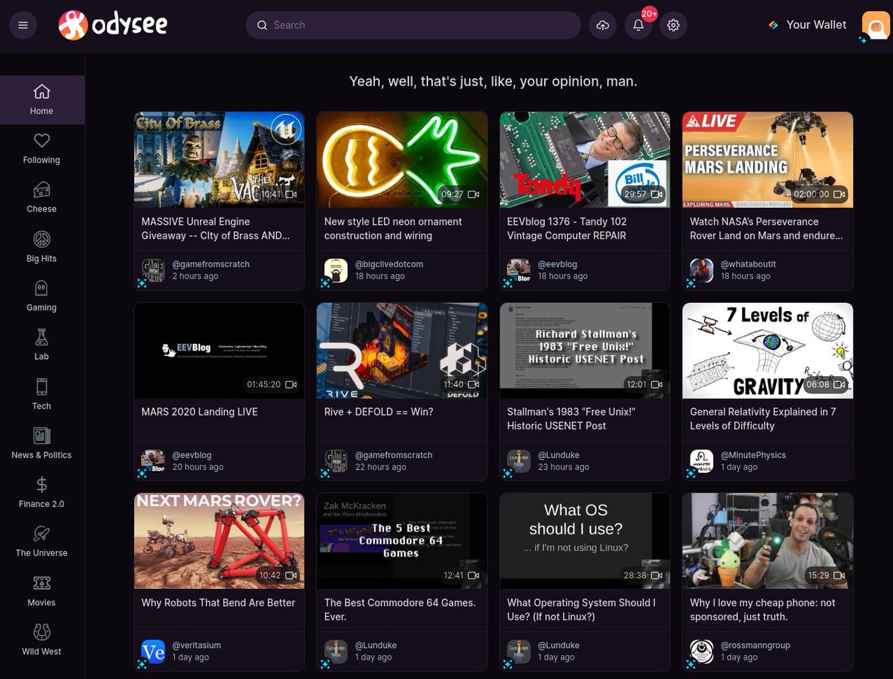
Task: Open title Why Robots That Bend
Action: (218, 602)
